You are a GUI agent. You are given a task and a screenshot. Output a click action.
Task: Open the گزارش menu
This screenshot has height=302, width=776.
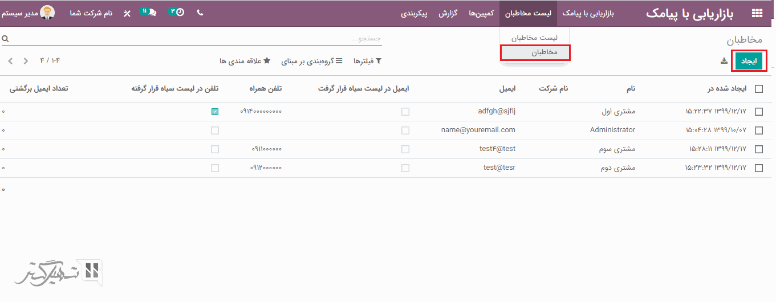click(x=448, y=13)
